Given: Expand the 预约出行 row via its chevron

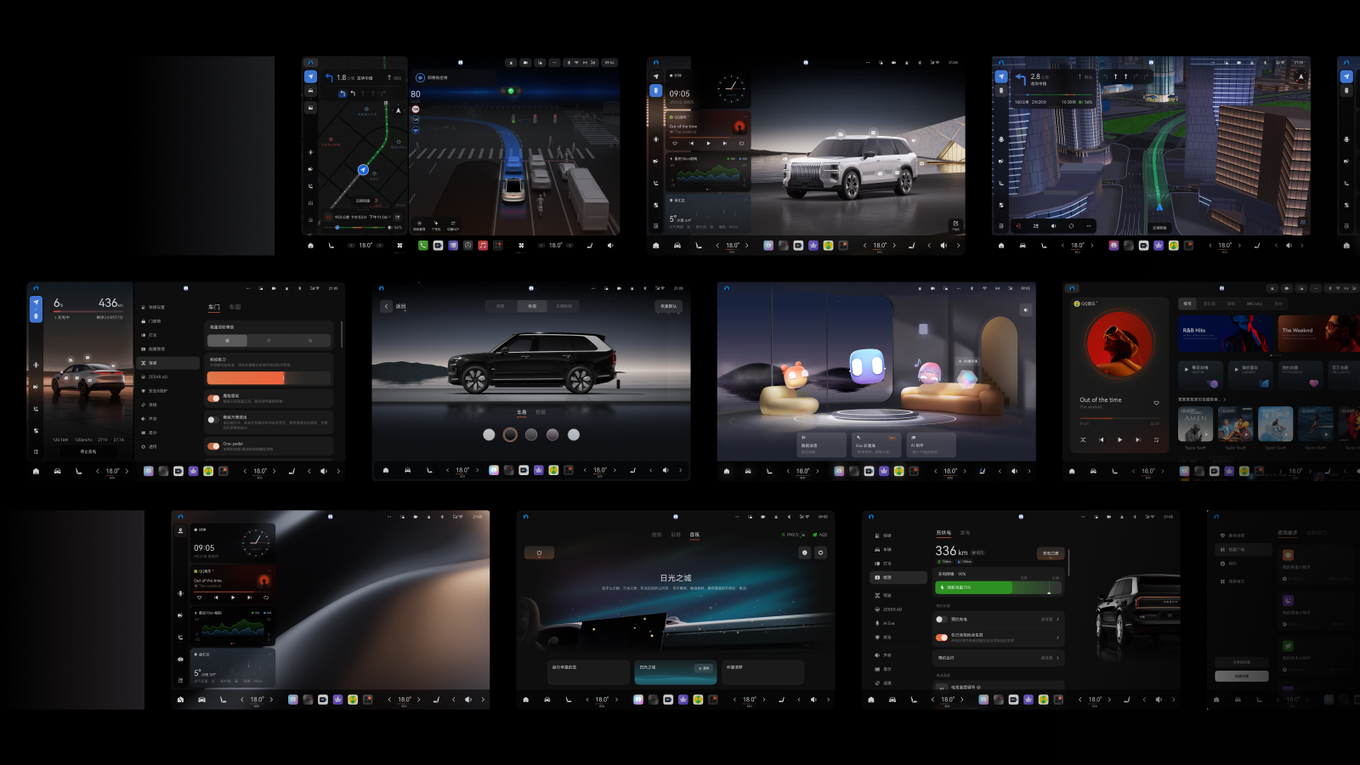Looking at the screenshot, I should pos(1057,658).
